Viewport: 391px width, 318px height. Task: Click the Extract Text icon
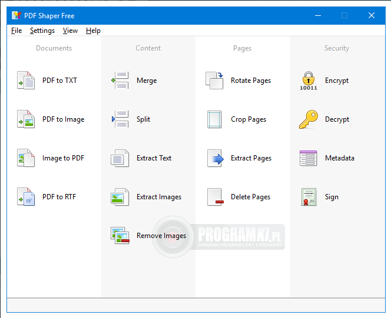[120, 158]
